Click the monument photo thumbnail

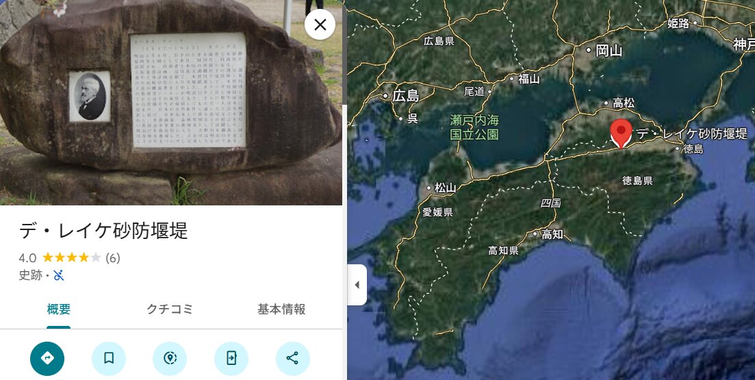[171, 103]
